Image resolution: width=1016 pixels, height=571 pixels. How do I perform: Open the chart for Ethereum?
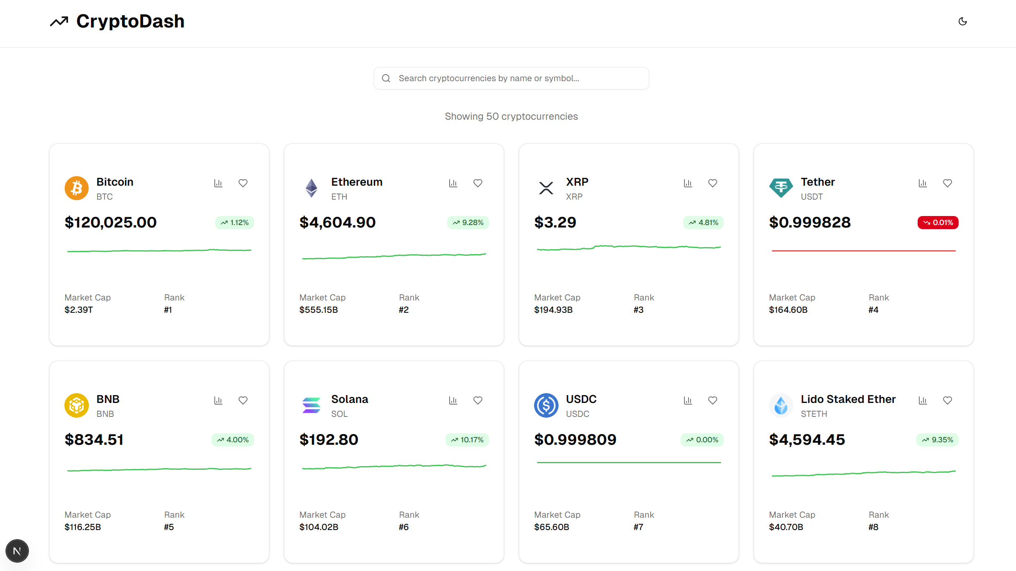point(453,183)
